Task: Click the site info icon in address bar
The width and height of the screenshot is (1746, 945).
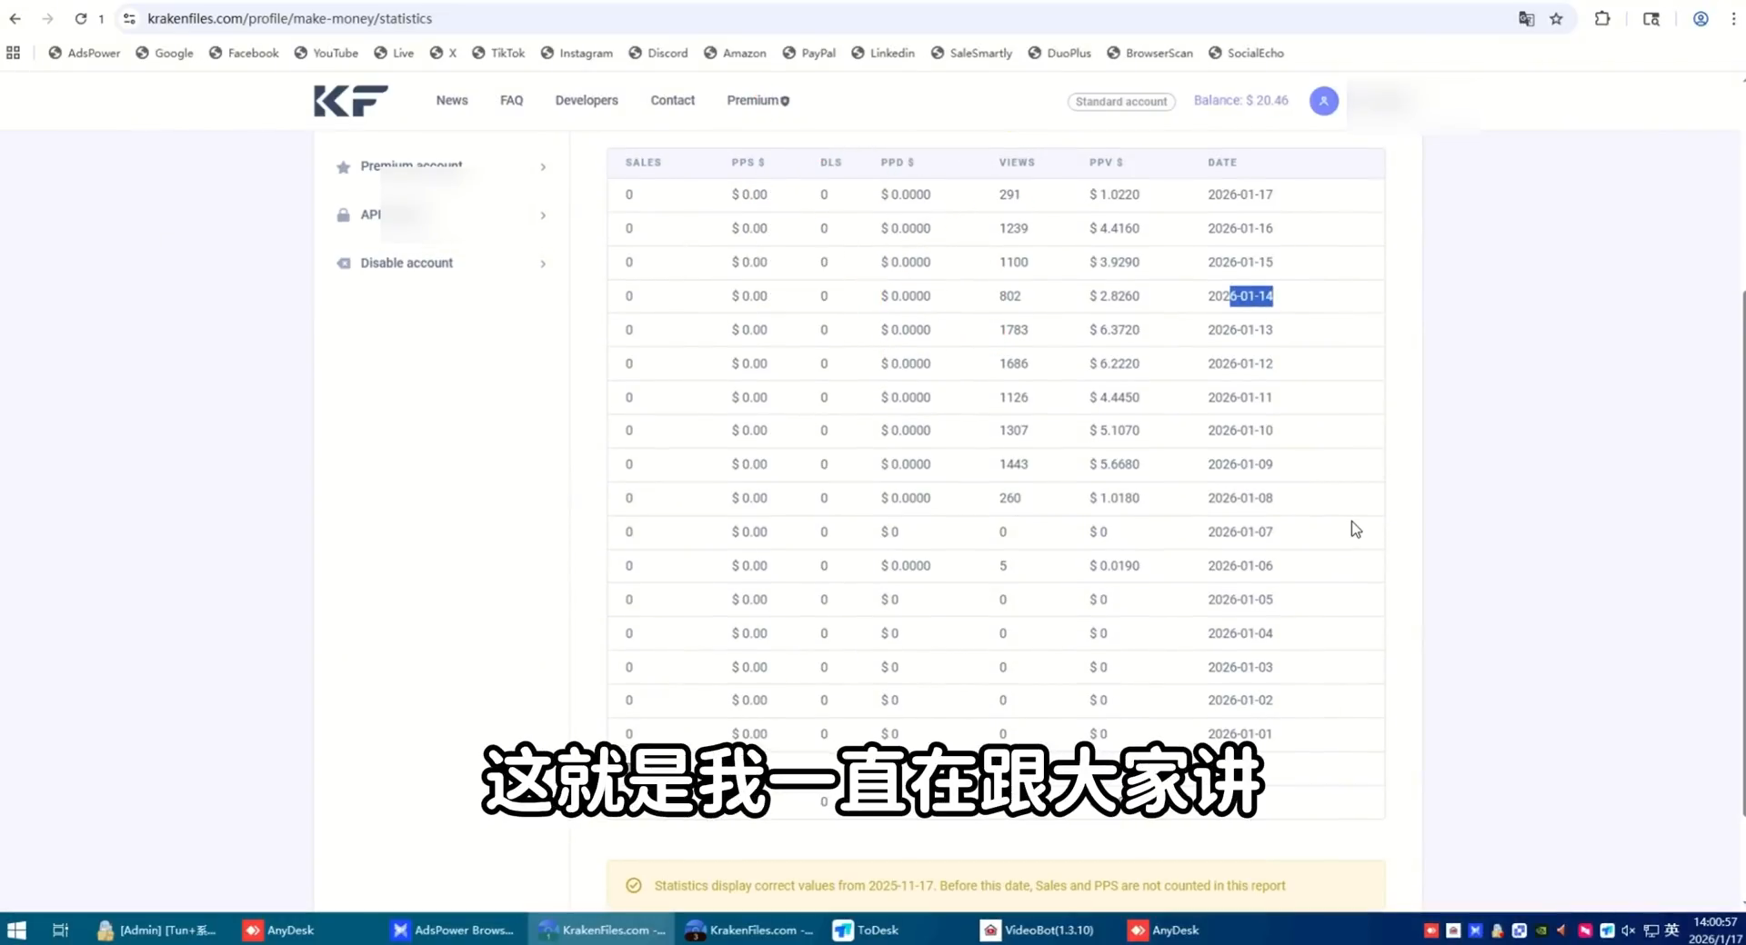Action: [x=129, y=18]
